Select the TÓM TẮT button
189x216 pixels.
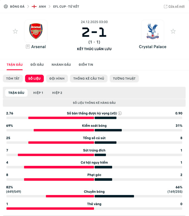(13, 79)
